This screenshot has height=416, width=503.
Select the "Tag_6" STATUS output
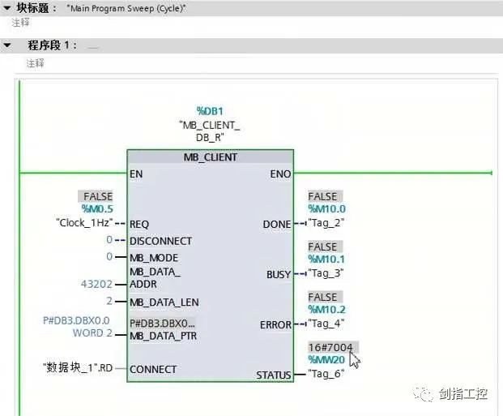[327, 374]
